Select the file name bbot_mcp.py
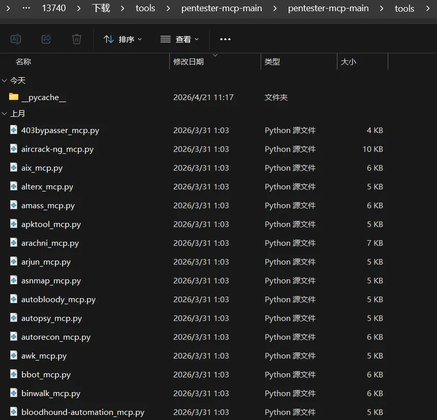437x420 pixels. point(46,375)
